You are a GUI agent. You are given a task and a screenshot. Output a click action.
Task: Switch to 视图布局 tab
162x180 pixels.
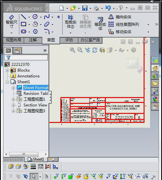point(14,40)
